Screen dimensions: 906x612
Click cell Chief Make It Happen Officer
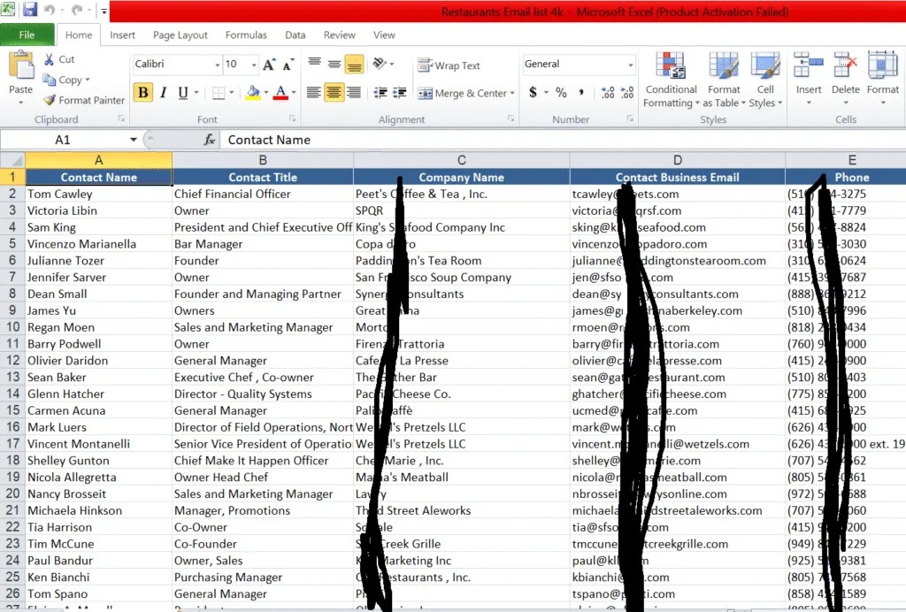tap(263, 461)
